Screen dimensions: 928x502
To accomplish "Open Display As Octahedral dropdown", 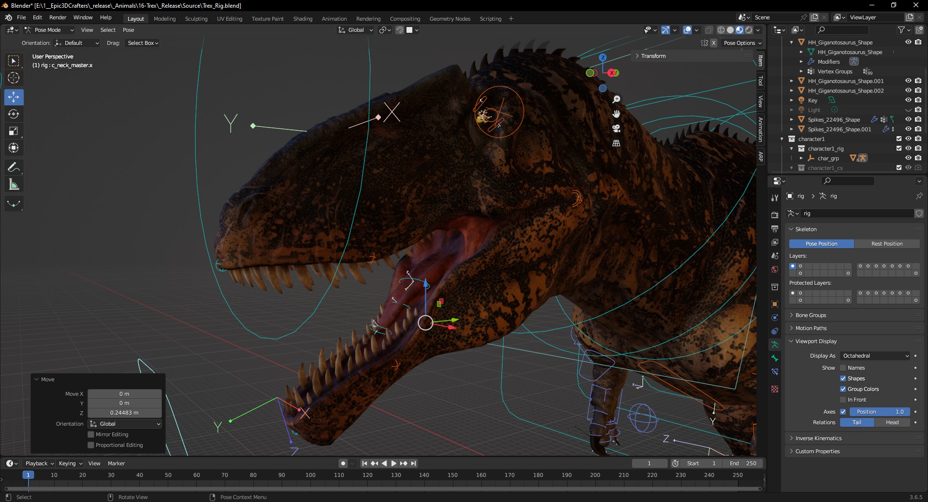I will tap(875, 356).
